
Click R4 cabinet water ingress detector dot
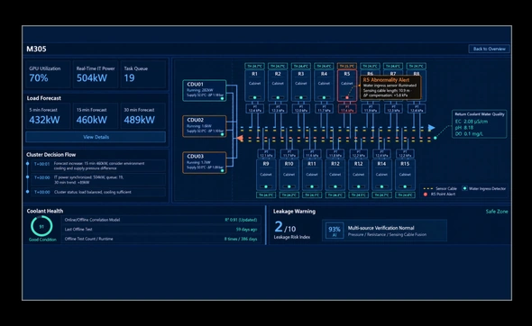coord(324,97)
